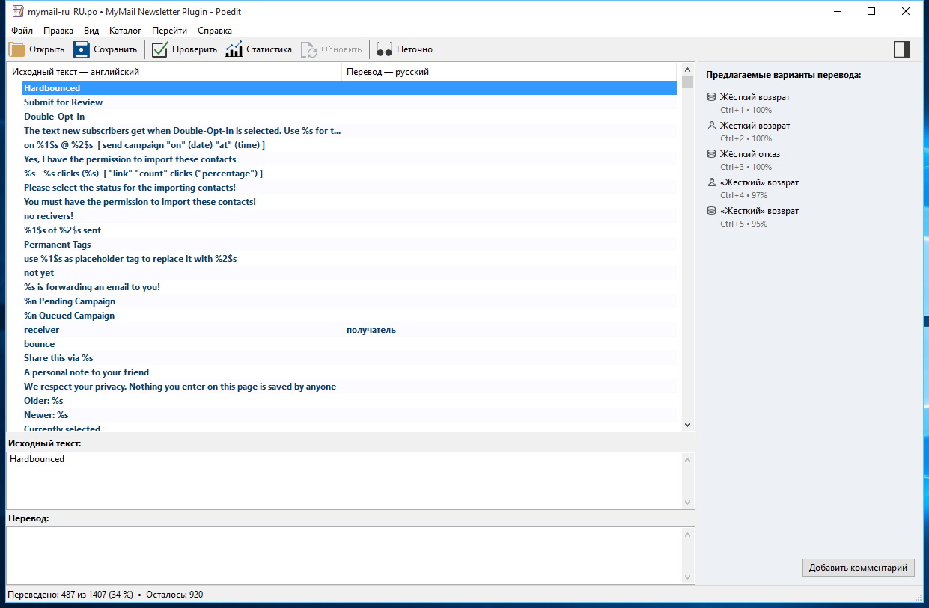Toggle the sidebar panel icon
The image size is (929, 608).
tap(901, 49)
